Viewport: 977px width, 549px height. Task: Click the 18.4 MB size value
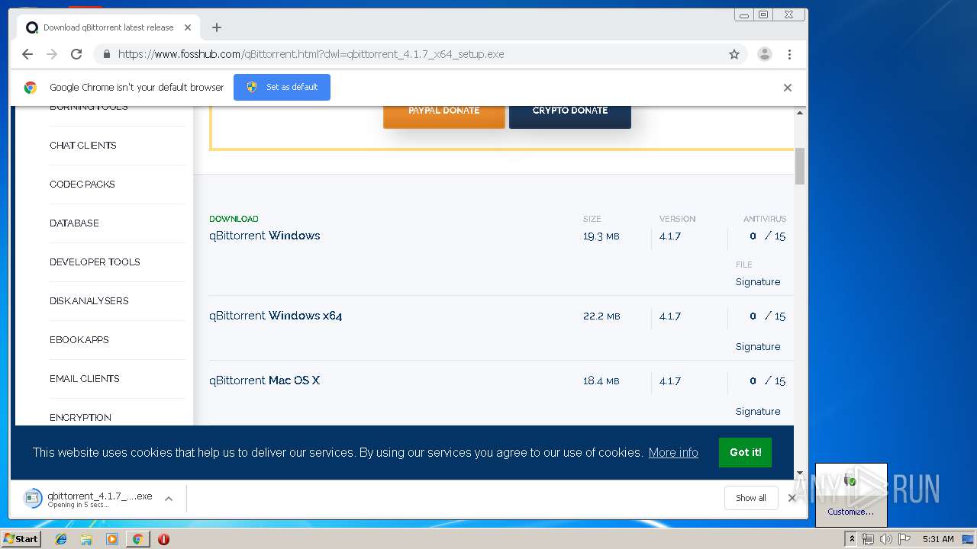click(x=601, y=381)
